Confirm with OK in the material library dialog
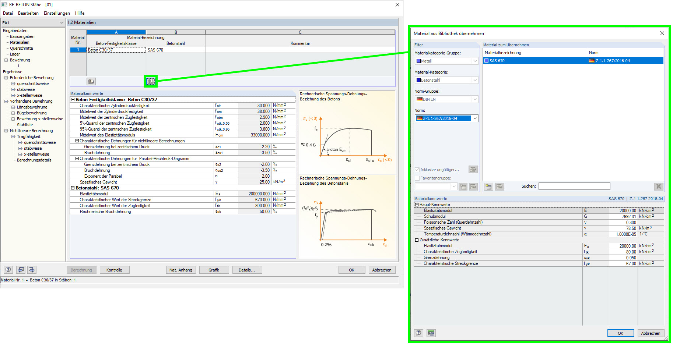Image resolution: width=680 pixels, height=355 pixels. (621, 333)
